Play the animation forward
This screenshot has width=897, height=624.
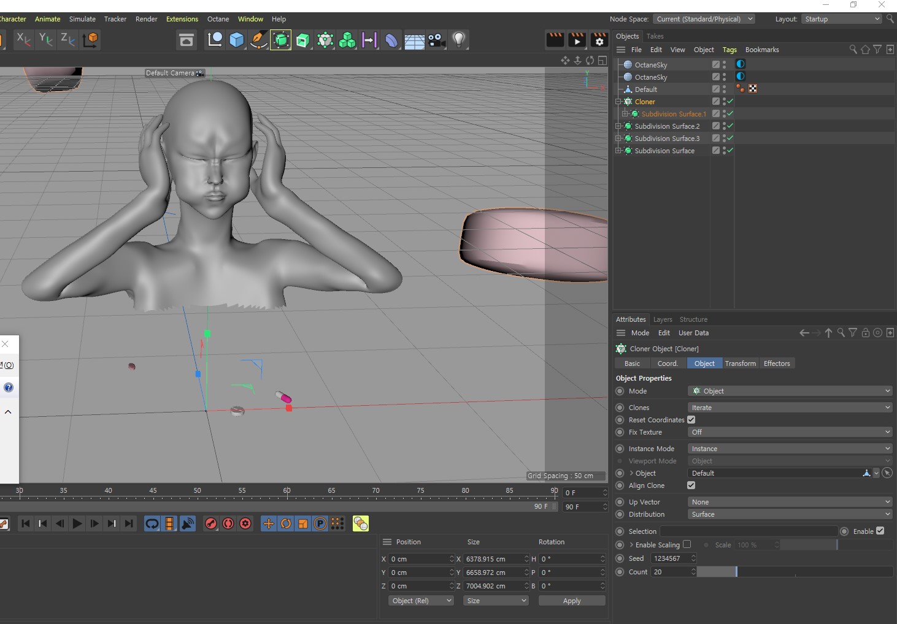[x=77, y=523]
